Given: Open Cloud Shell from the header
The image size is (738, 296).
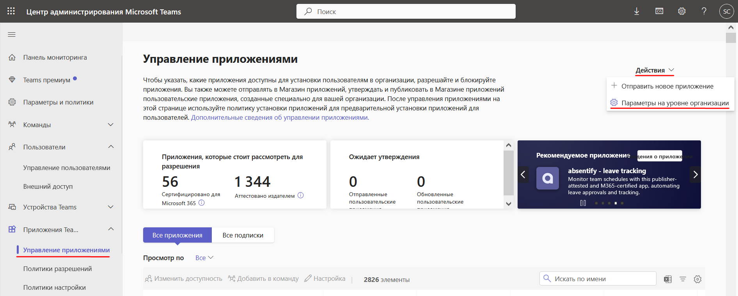Looking at the screenshot, I should pyautogui.click(x=659, y=11).
